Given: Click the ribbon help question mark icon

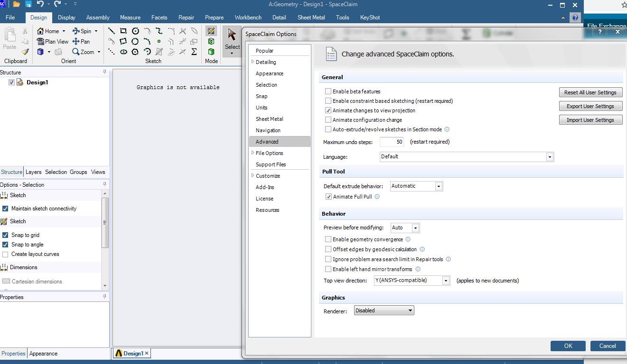Looking at the screenshot, I should pos(575,18).
